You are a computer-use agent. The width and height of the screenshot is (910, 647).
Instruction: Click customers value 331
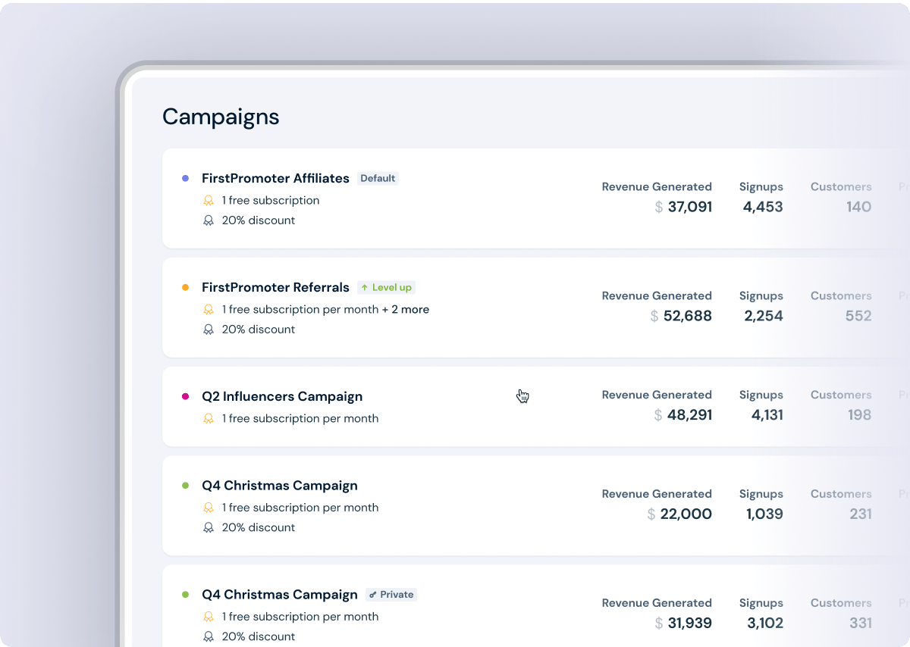[861, 623]
